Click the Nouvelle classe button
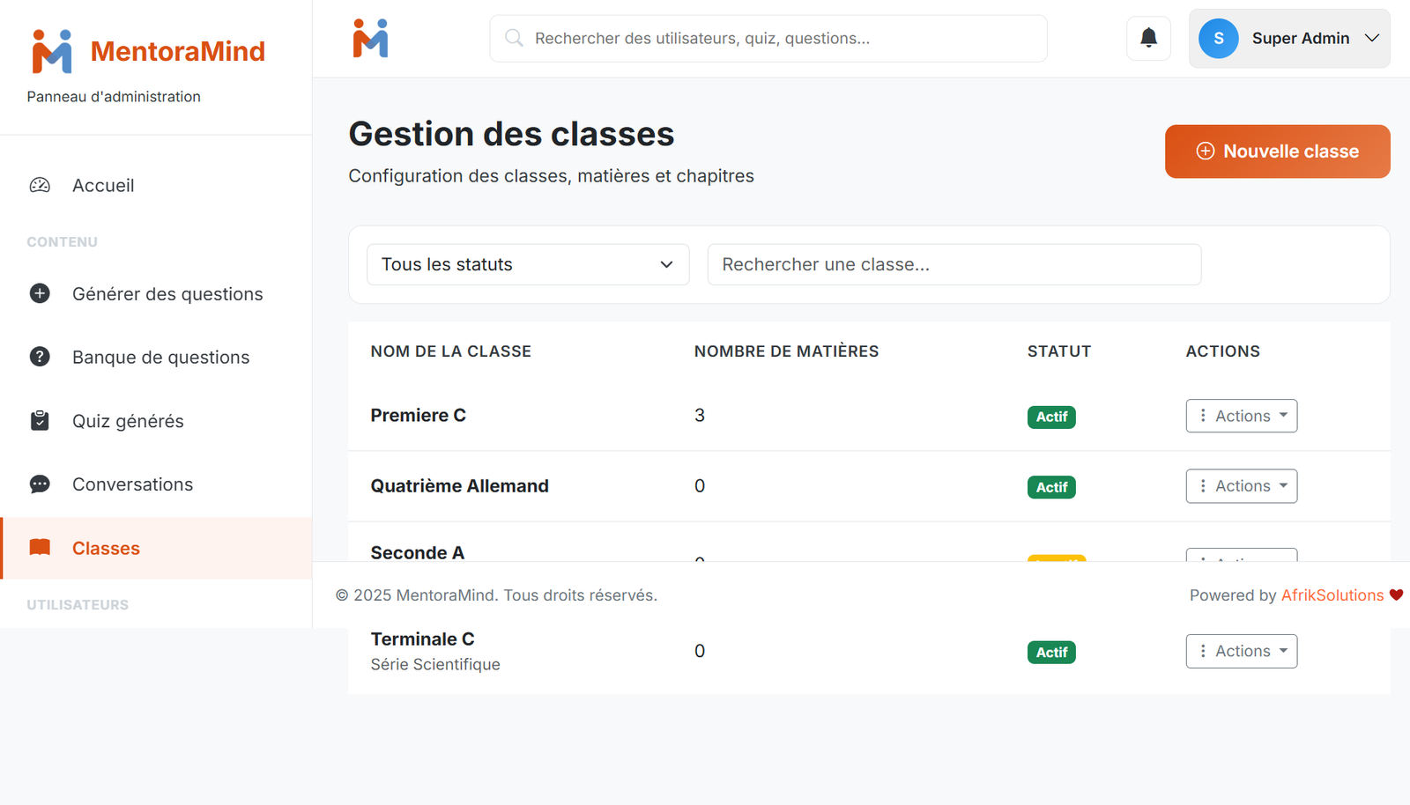The height and width of the screenshot is (805, 1410). tap(1277, 151)
